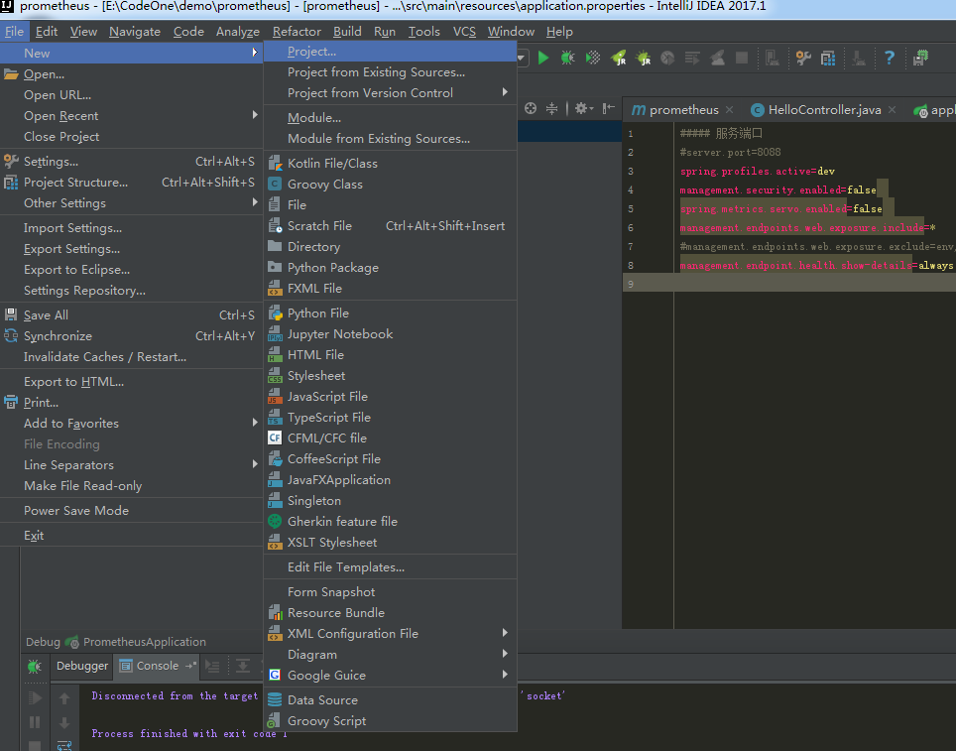
Task: Click the pin arrow next to Console tab
Action: [x=190, y=666]
